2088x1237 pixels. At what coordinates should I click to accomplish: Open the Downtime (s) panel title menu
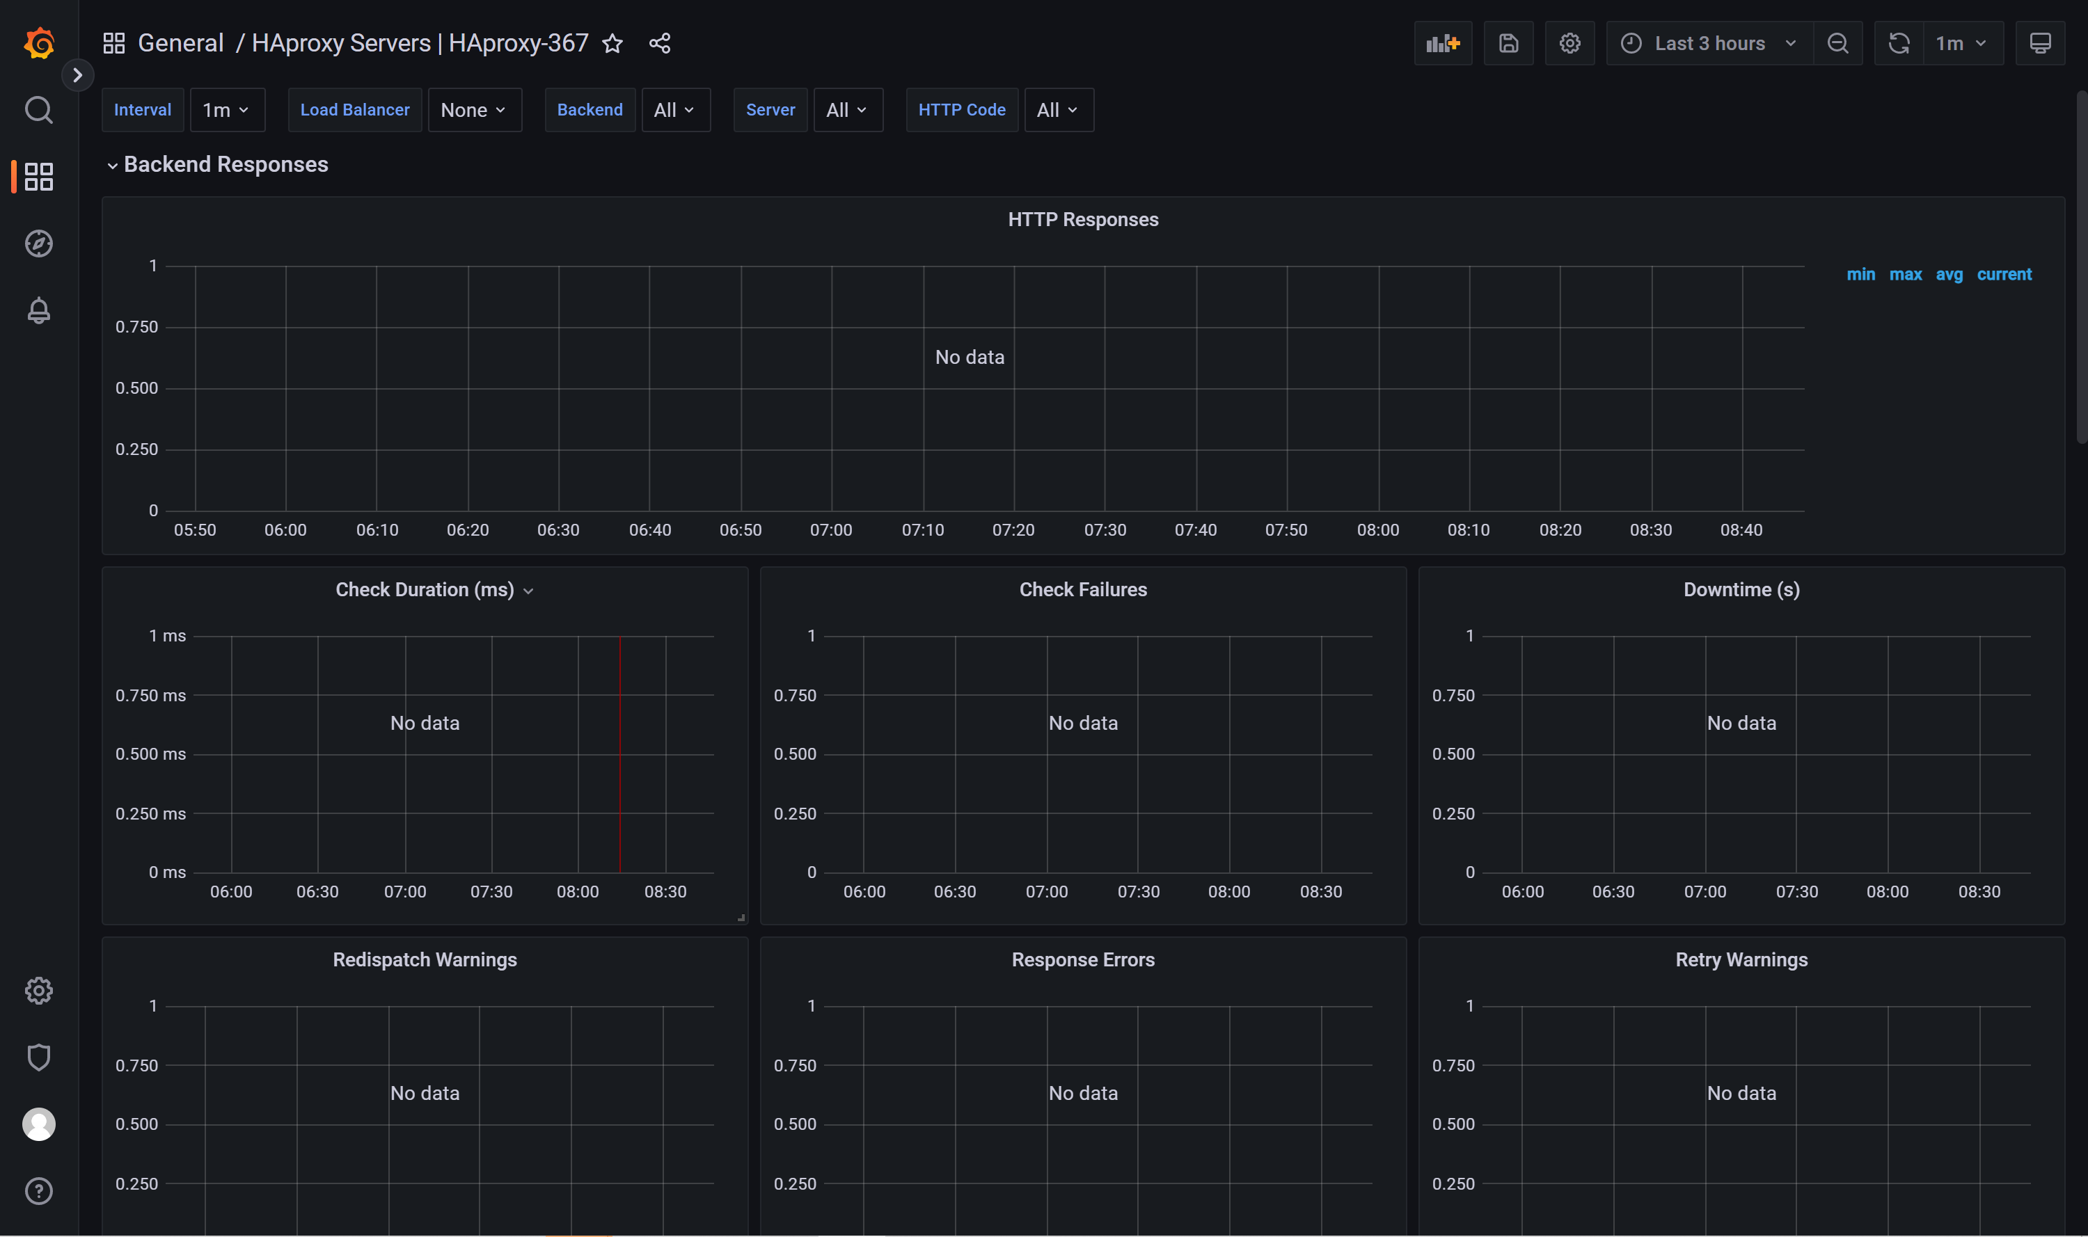pyautogui.click(x=1741, y=589)
